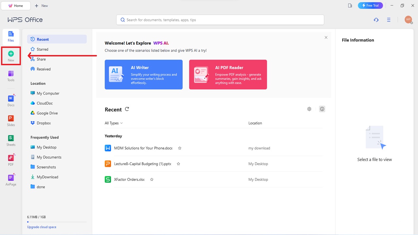
Task: Open the Sheets app from sidebar
Action: pos(11,141)
